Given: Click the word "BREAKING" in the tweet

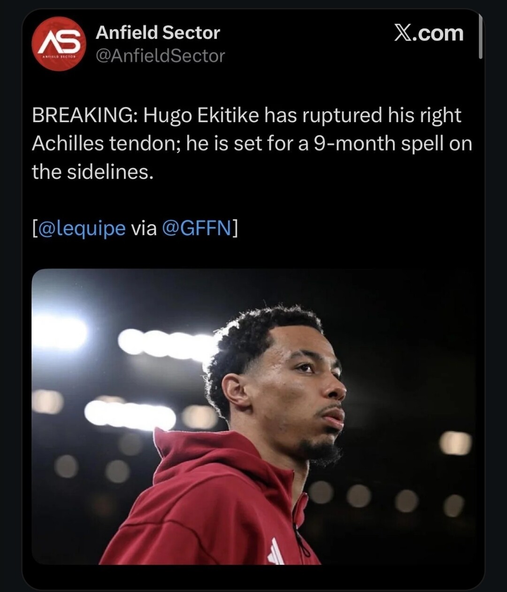Looking at the screenshot, I should tap(82, 116).
